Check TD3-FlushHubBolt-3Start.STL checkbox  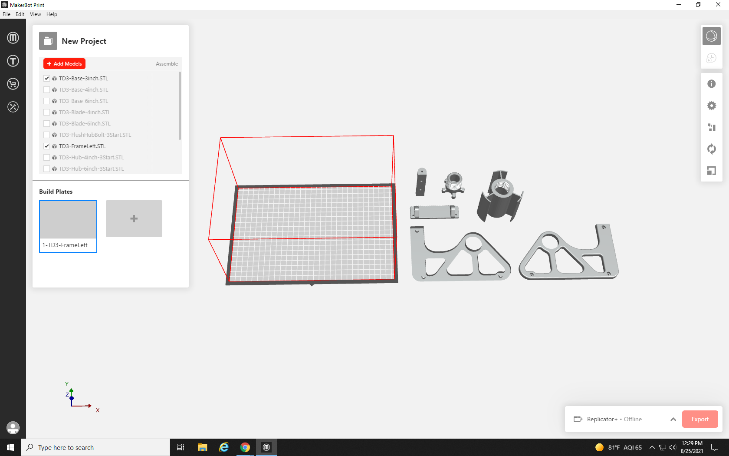click(46, 135)
